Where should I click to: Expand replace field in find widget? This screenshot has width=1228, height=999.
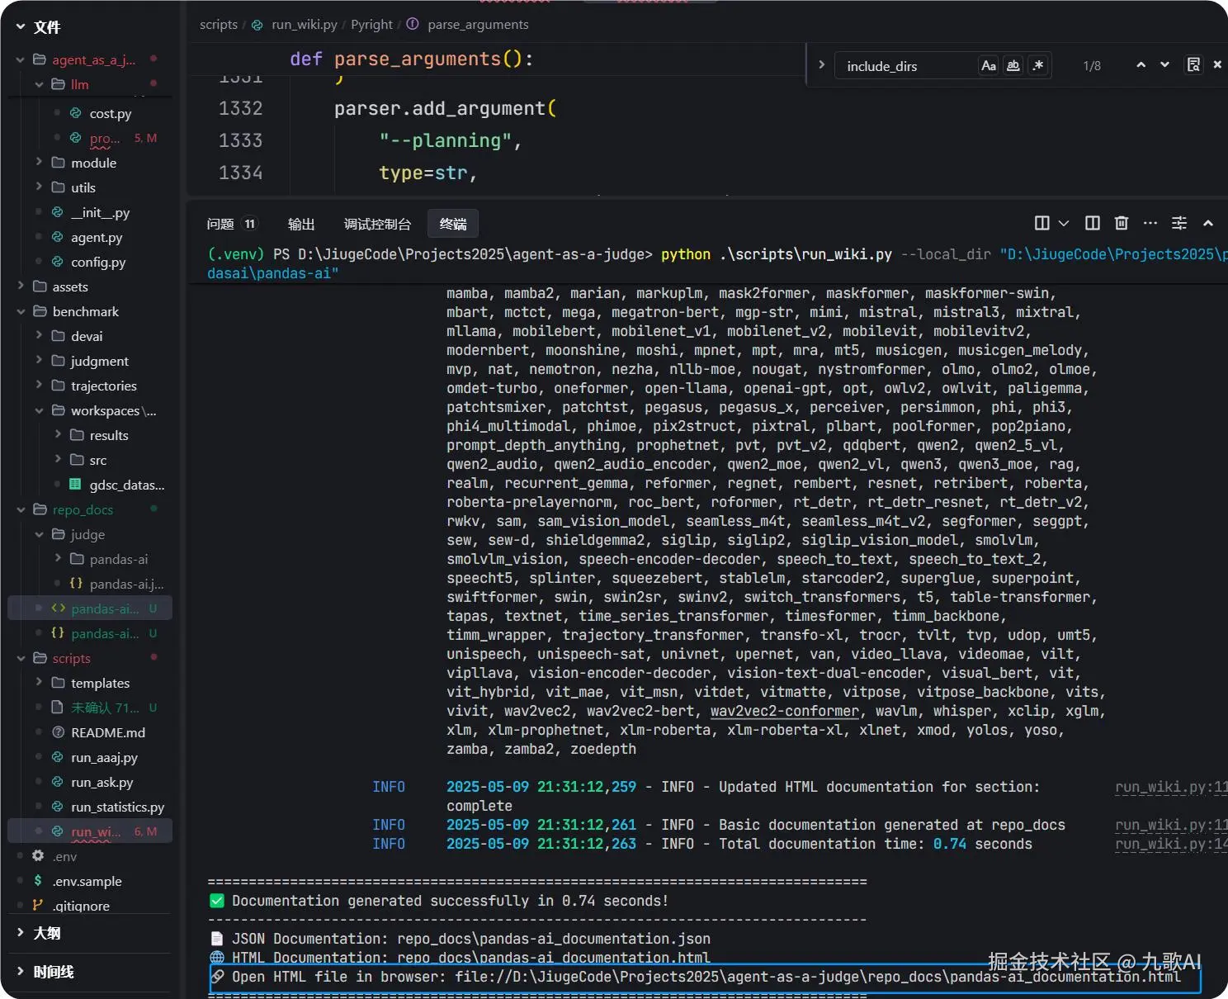pyautogui.click(x=821, y=64)
